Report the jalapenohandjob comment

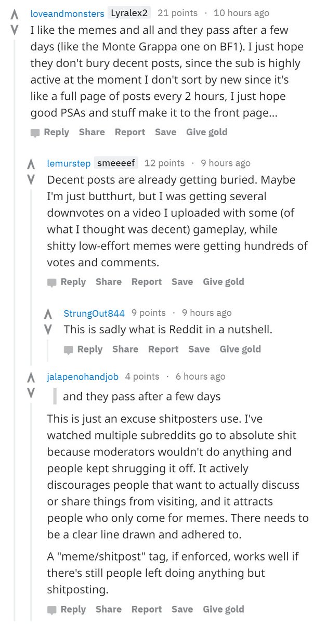click(x=146, y=609)
